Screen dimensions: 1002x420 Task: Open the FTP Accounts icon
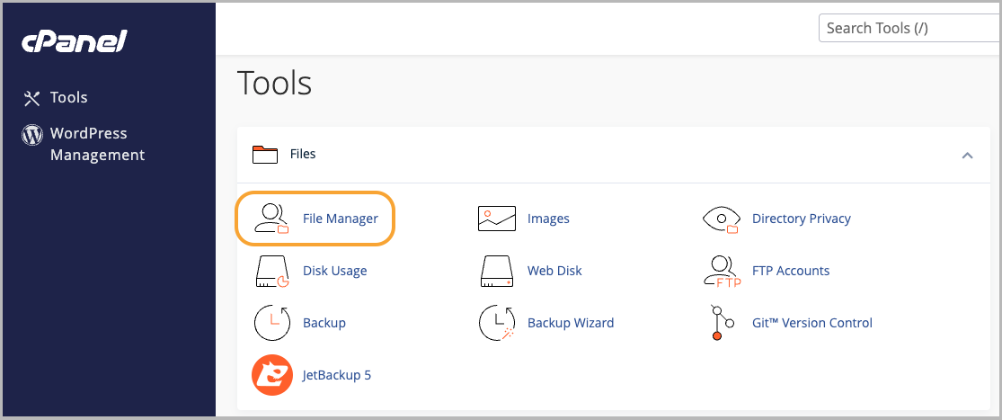722,271
